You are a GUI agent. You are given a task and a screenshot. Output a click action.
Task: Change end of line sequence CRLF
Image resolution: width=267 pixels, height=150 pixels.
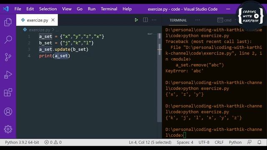pos(219,142)
